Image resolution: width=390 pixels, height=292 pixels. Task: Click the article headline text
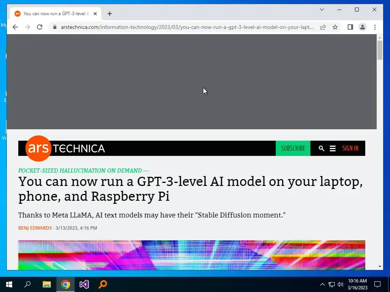[x=190, y=189]
